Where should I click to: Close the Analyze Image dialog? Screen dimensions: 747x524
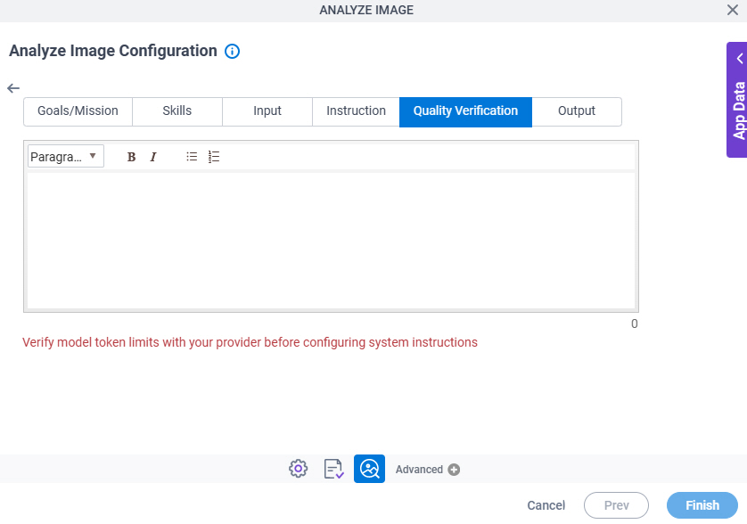tap(733, 10)
